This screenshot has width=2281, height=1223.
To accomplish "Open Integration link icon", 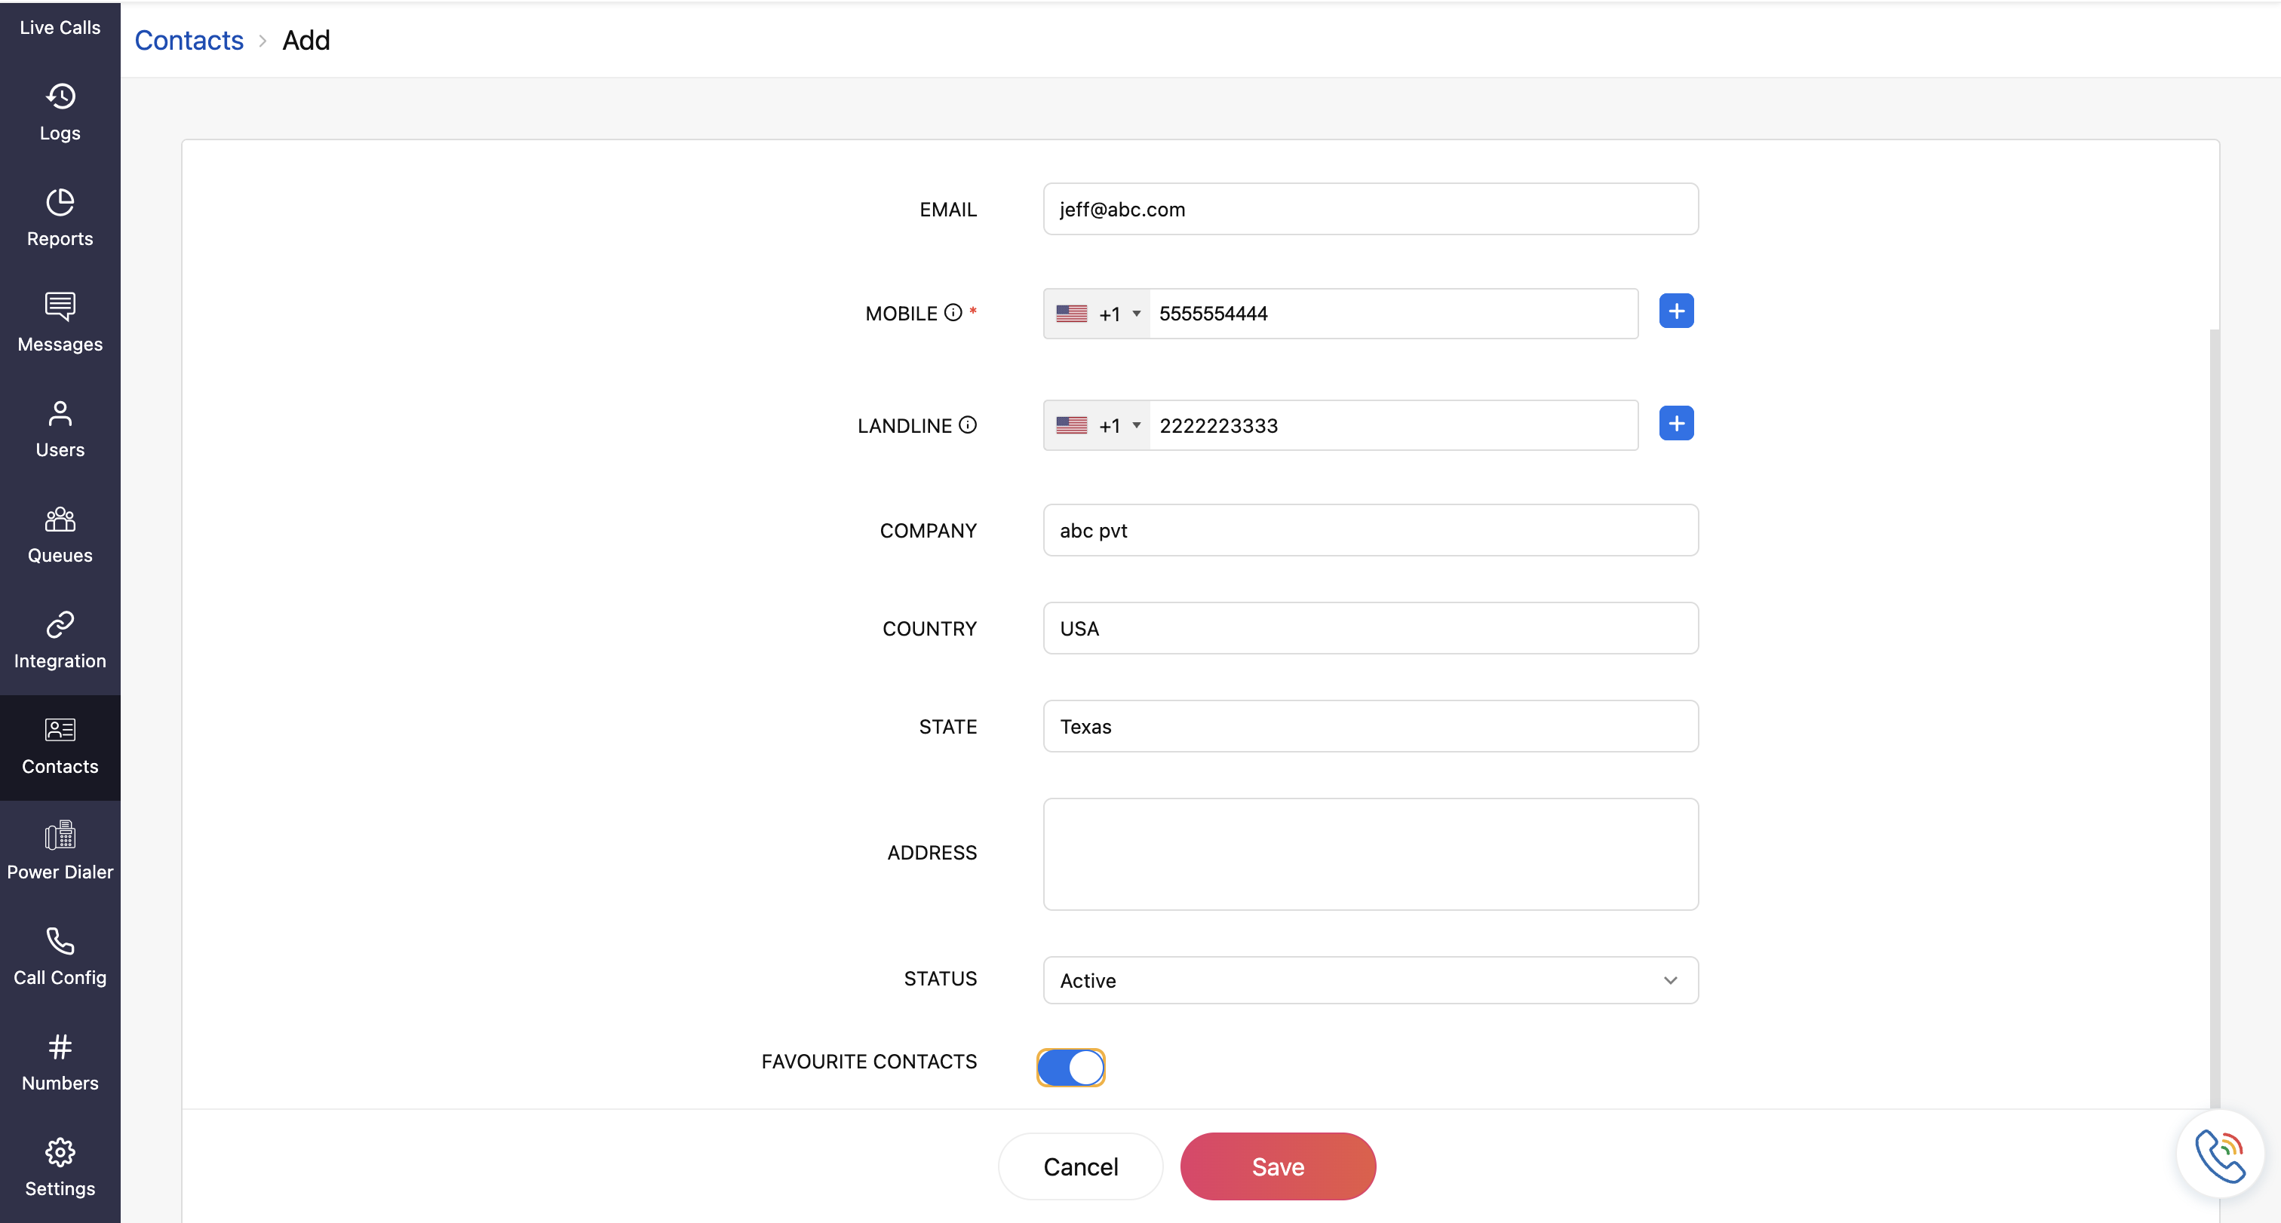I will point(60,625).
